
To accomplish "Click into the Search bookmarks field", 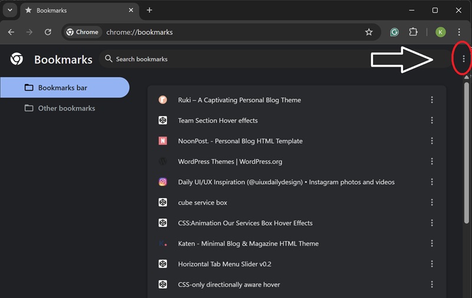I will click(x=276, y=59).
